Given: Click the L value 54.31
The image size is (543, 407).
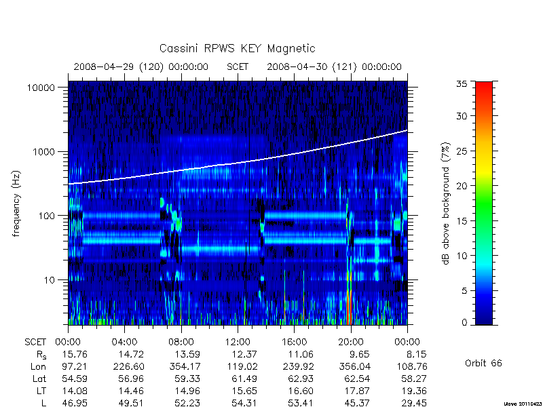Looking at the screenshot, I should pyautogui.click(x=244, y=403).
